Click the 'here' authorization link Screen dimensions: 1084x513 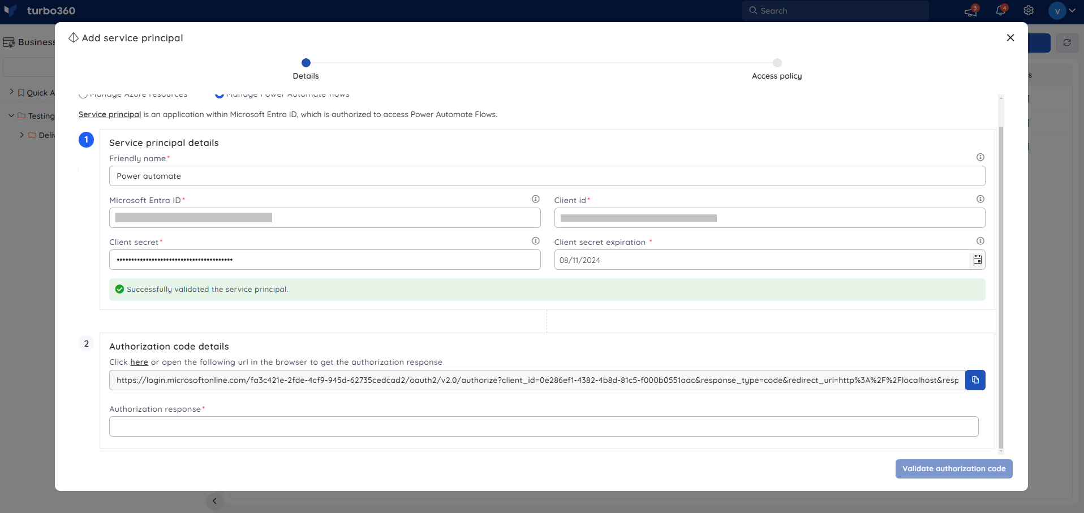pyautogui.click(x=139, y=362)
